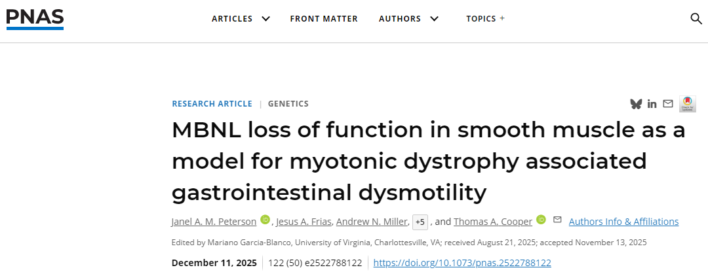The height and width of the screenshot is (272, 708).
Task: Open Janel Peterson's ORCID icon
Action: (x=265, y=220)
